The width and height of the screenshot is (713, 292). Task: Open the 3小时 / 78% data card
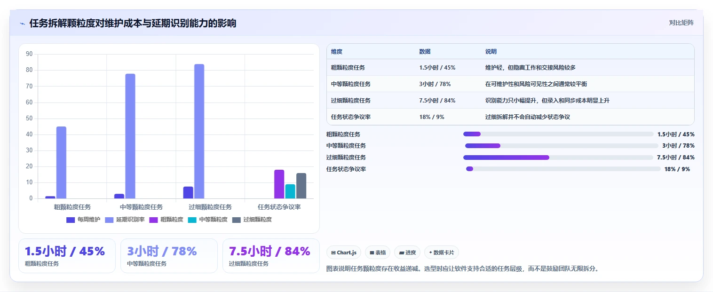pyautogui.click(x=169, y=256)
